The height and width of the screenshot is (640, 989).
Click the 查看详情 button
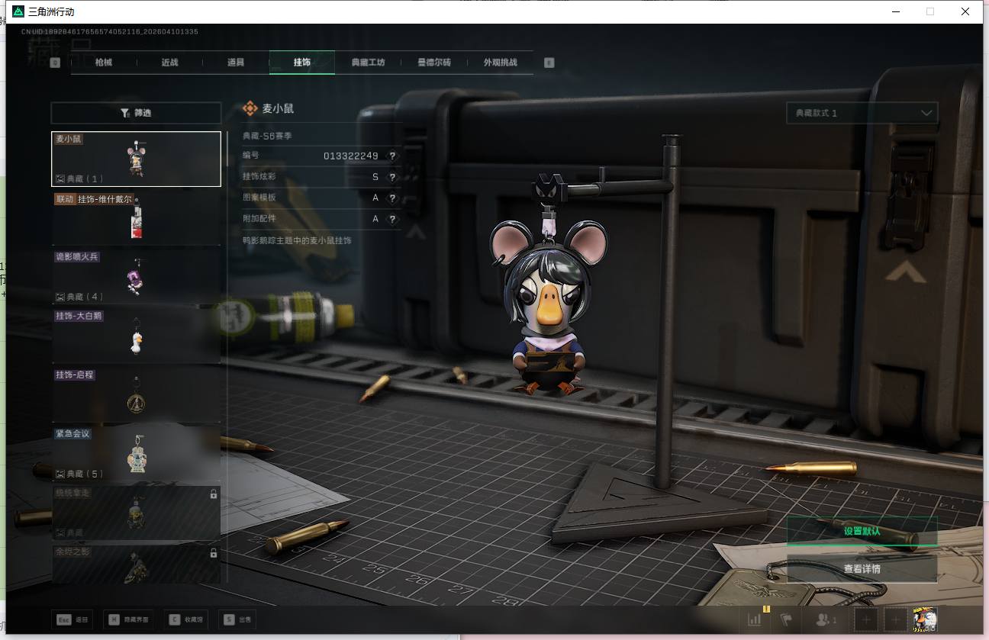tap(862, 568)
